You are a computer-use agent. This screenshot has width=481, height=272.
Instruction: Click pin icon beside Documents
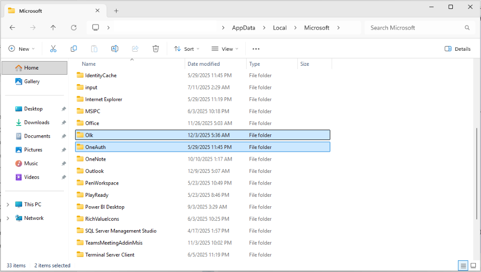point(63,136)
